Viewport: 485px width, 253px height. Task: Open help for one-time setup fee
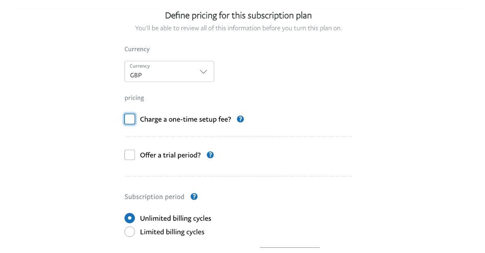pyautogui.click(x=240, y=119)
